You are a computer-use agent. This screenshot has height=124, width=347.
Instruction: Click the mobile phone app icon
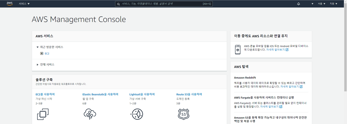(x=238, y=50)
